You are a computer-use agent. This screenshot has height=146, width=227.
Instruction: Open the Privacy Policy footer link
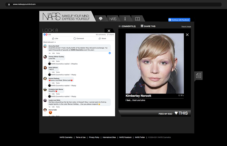click(94, 137)
